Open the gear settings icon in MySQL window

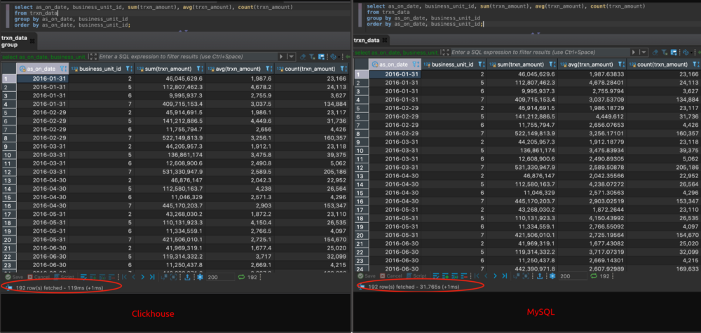(x=552, y=276)
